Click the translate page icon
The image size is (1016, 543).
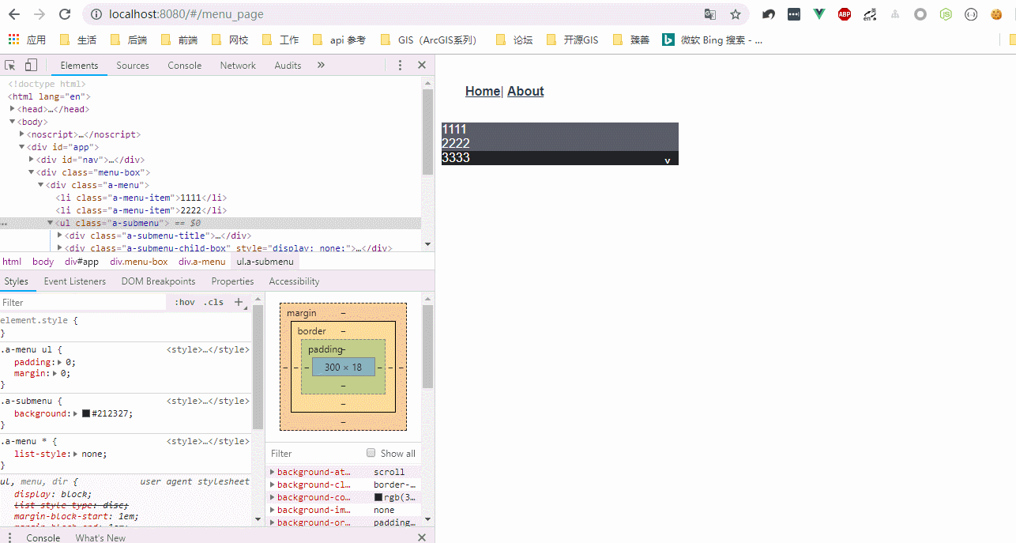(x=710, y=14)
